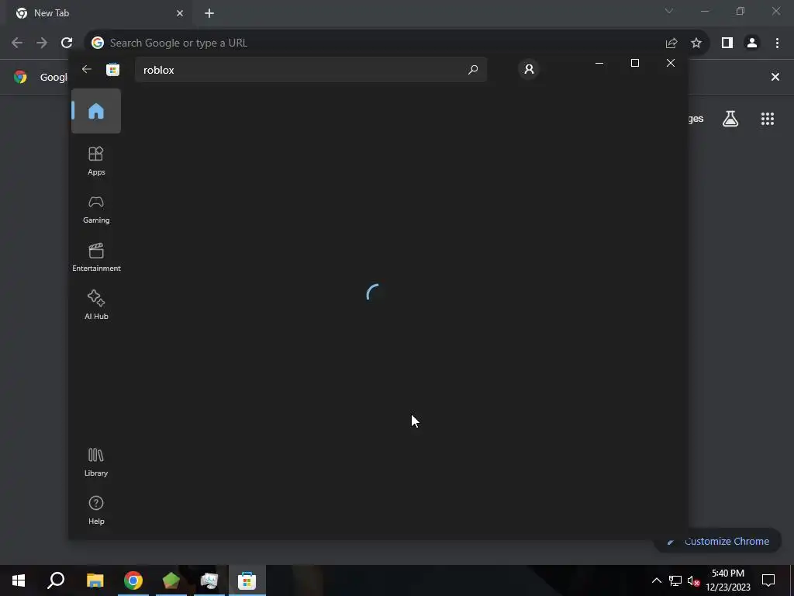Maximize the Microsoft Store window

[x=634, y=63]
